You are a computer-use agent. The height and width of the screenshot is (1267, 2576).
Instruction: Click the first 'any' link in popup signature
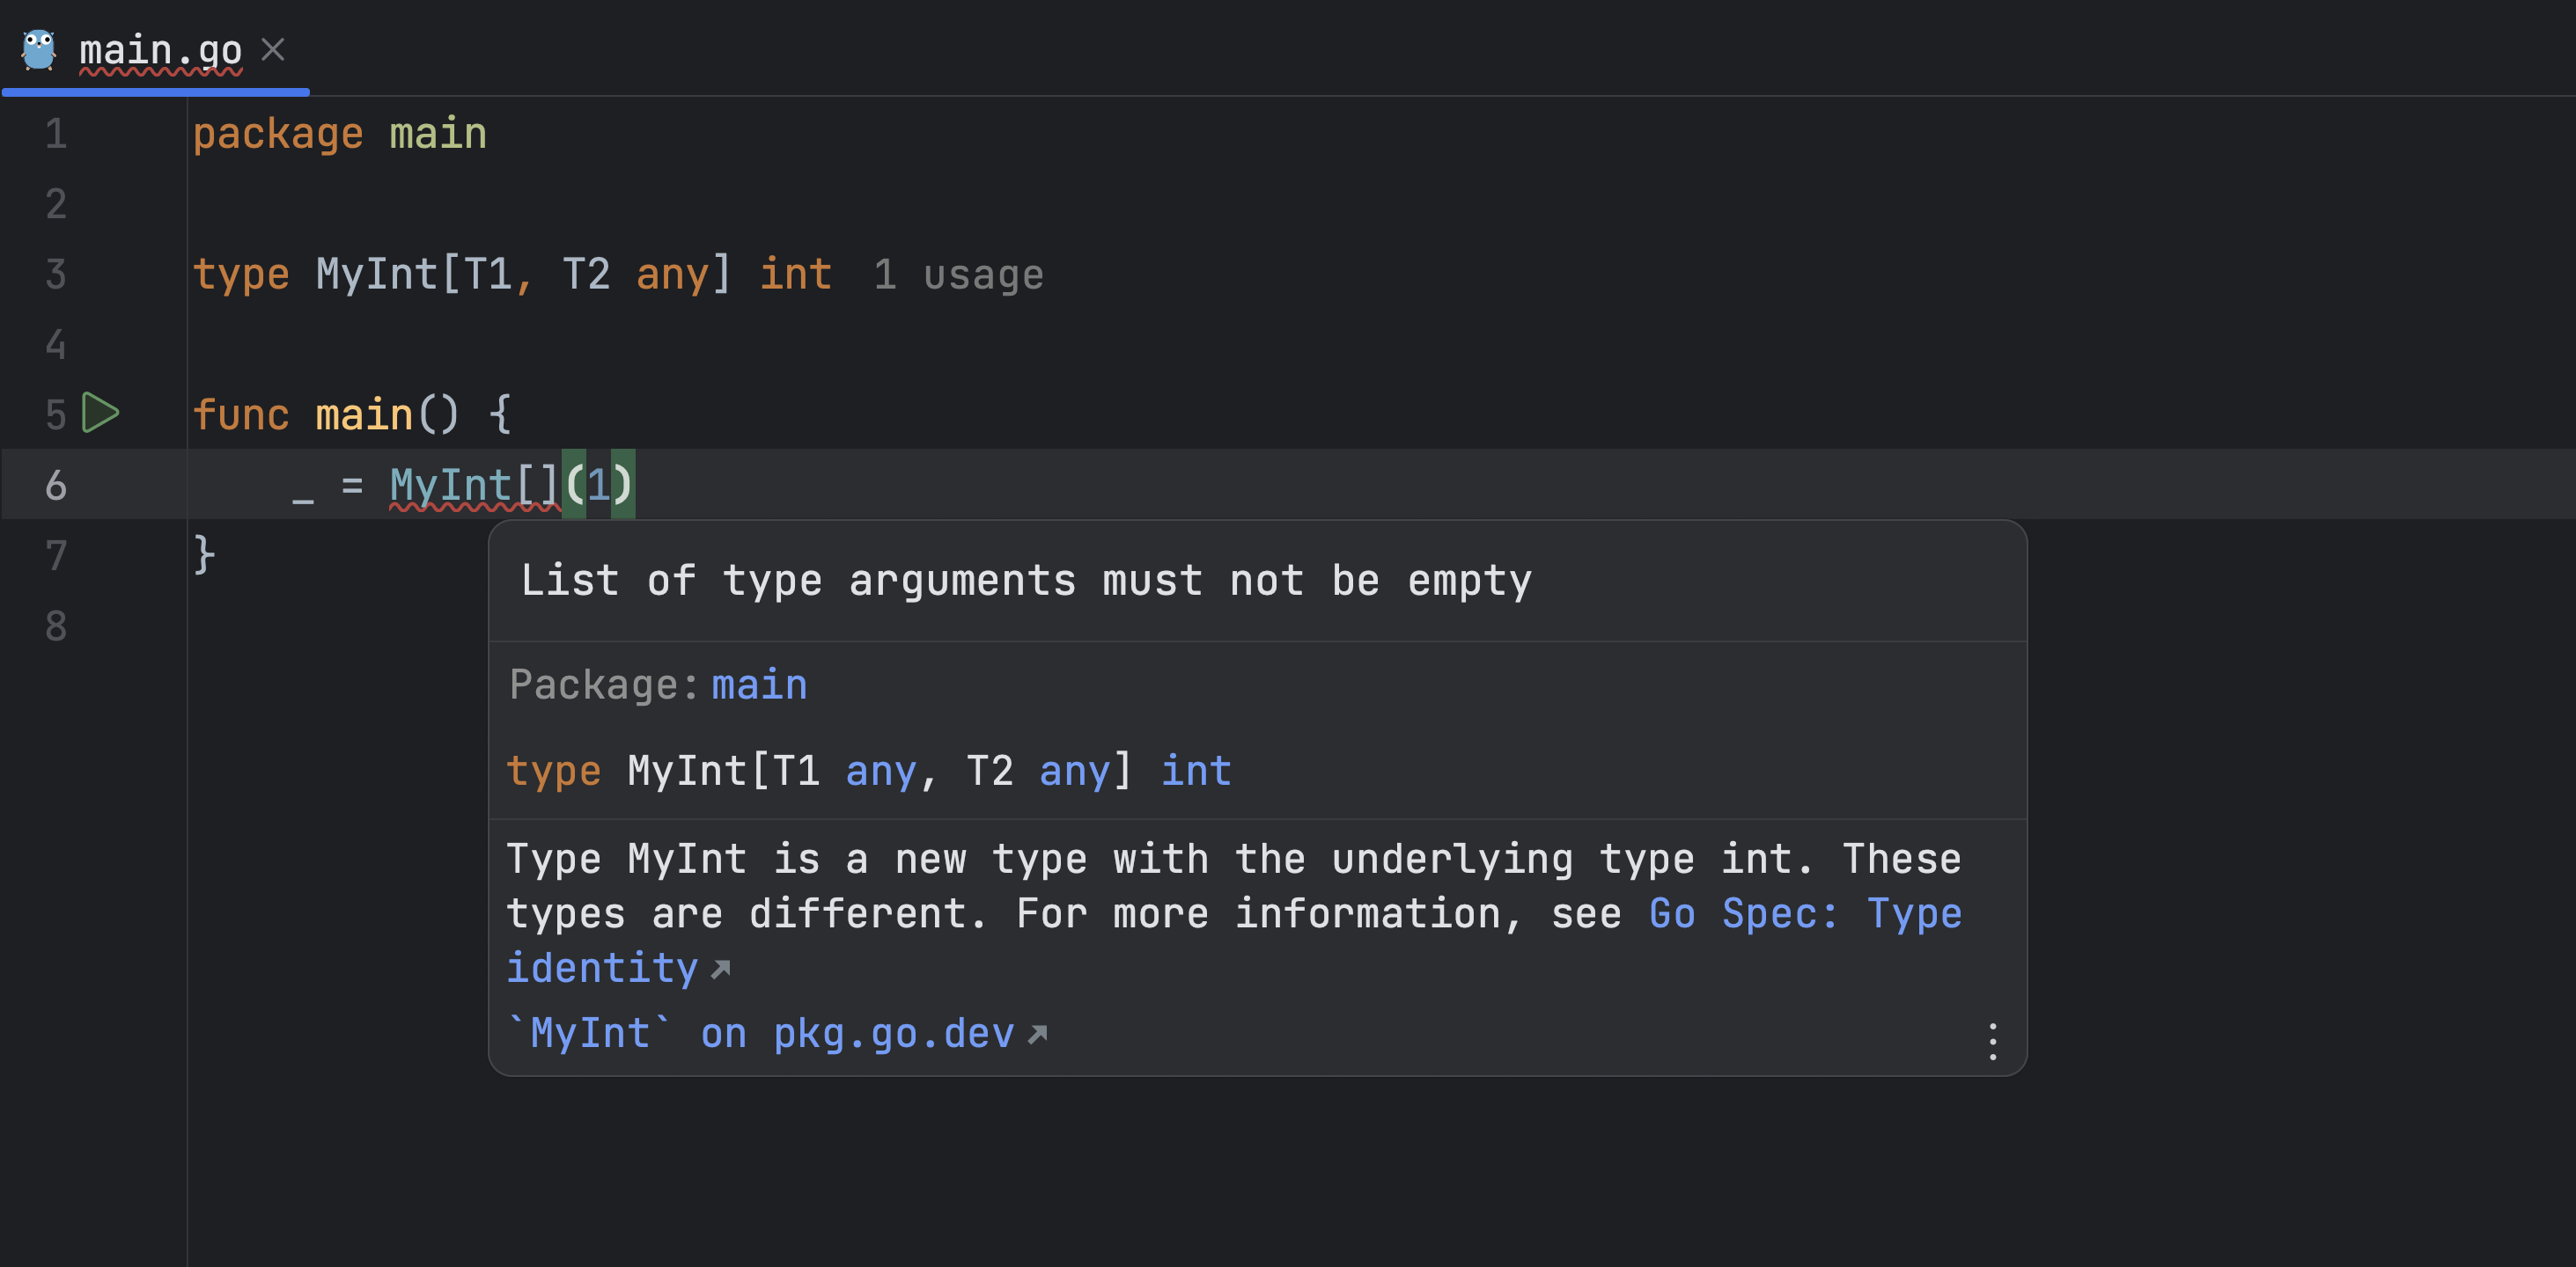880,771
